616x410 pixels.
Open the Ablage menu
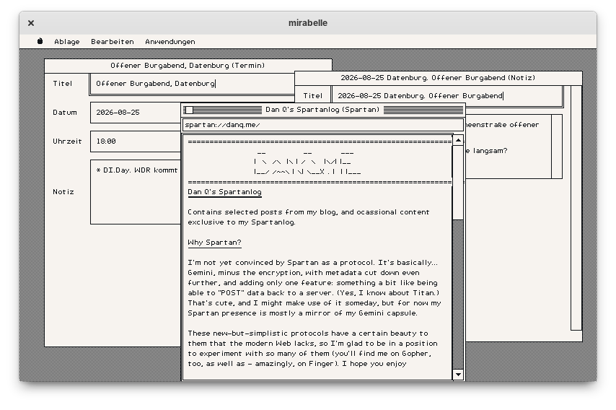(67, 41)
